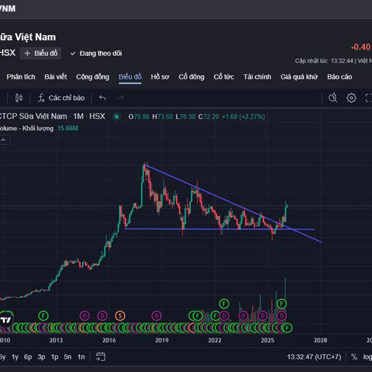Viewport: 372px width, 372px height.
Task: Toggle percentage scale
Action: (354, 356)
